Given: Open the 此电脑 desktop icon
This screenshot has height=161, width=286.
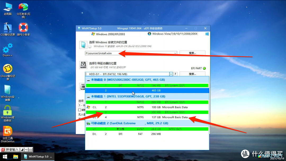Looking at the screenshot, I should point(8,9).
